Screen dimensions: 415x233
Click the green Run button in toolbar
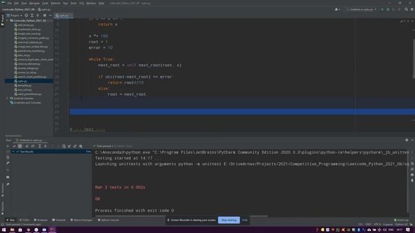point(382,9)
